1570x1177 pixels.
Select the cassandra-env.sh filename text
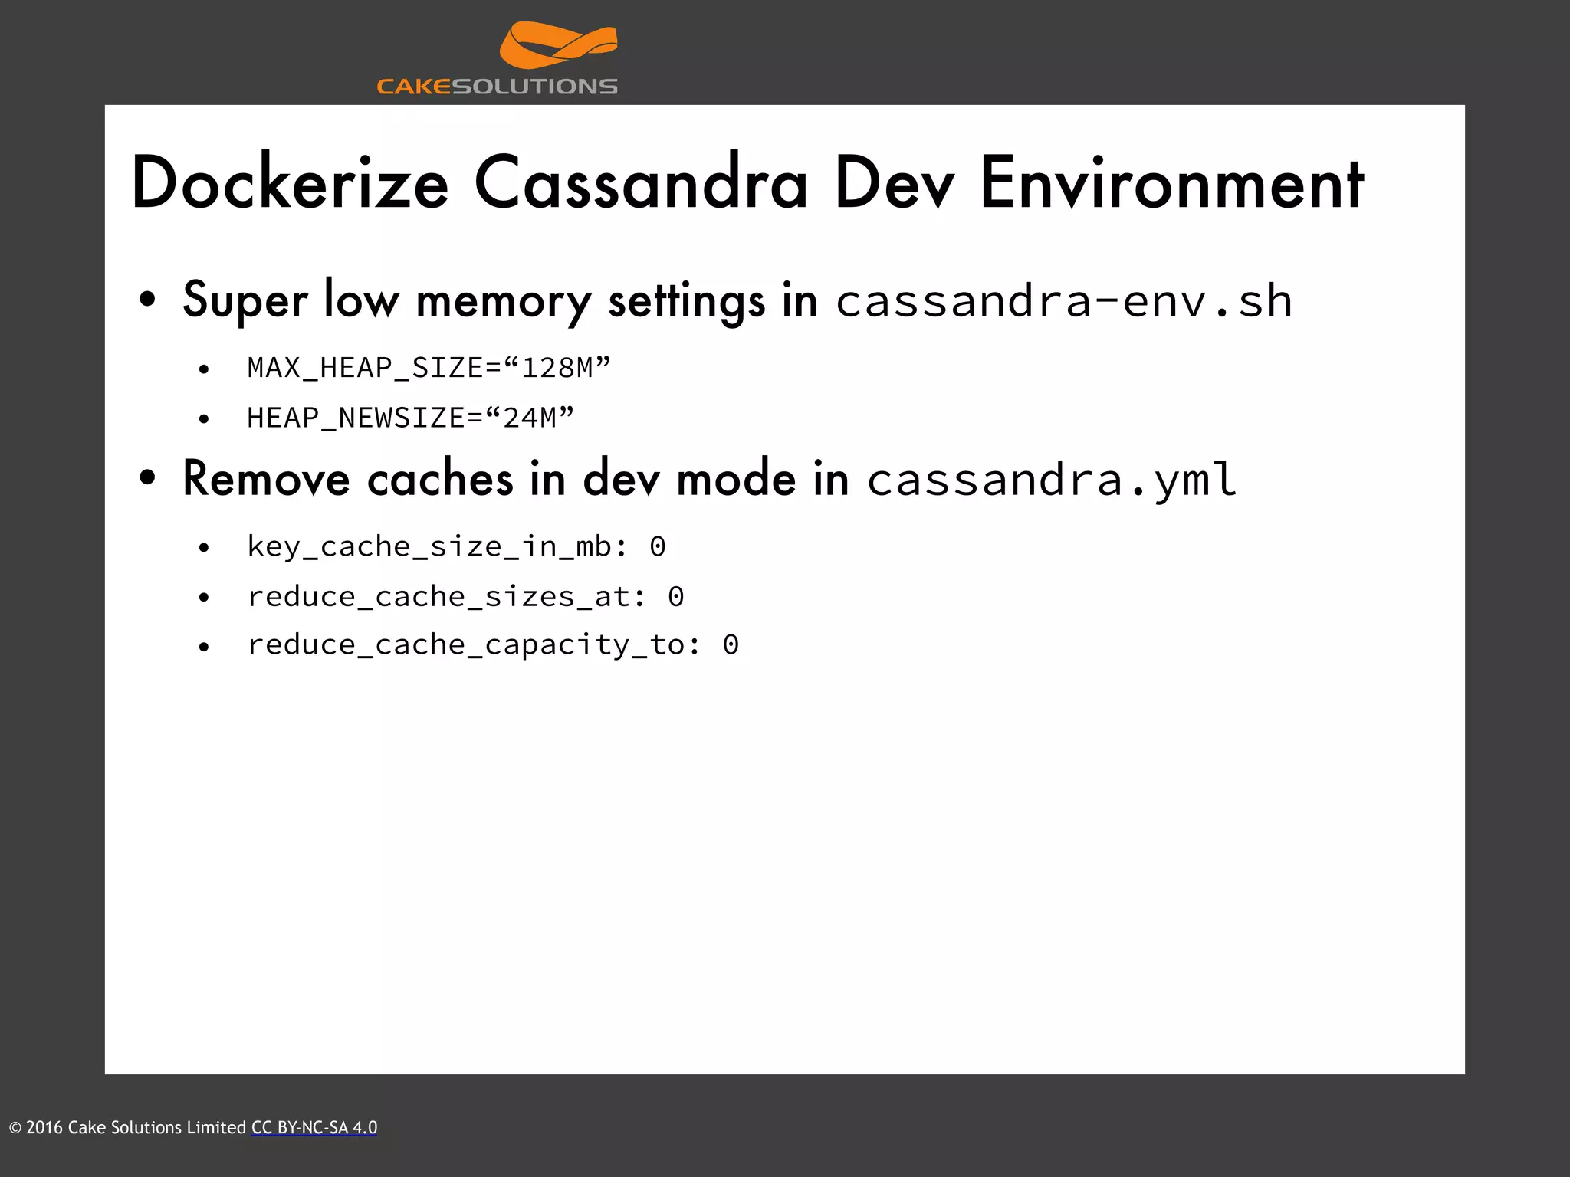(1064, 300)
